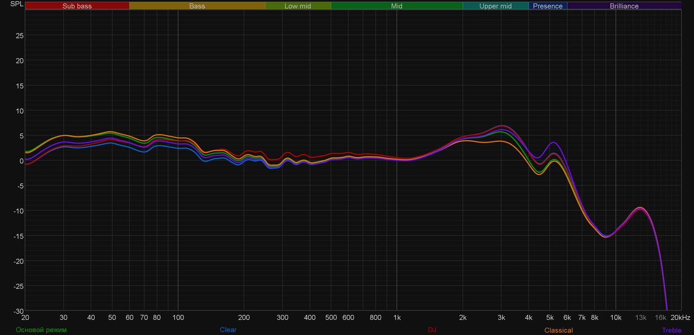Screen dimensions: 694x335
Task: Click the 50 Hz frequency axis label
Action: 112,318
